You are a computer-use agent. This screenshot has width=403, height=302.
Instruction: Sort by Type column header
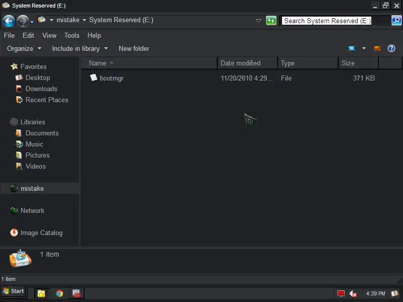tap(308, 63)
